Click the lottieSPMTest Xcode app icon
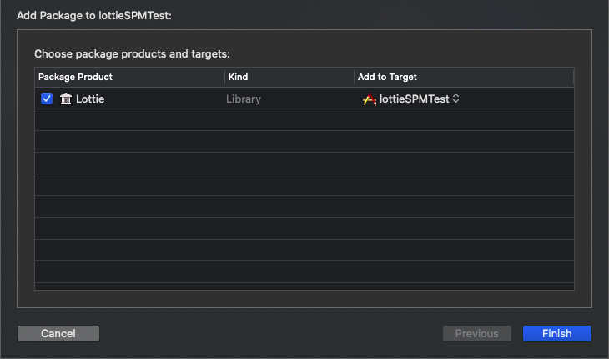This screenshot has height=359, width=609. [370, 99]
